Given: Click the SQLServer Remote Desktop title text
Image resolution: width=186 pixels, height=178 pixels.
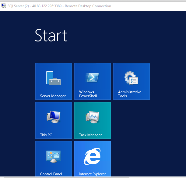Looking at the screenshot, I should pyautogui.click(x=59, y=6).
